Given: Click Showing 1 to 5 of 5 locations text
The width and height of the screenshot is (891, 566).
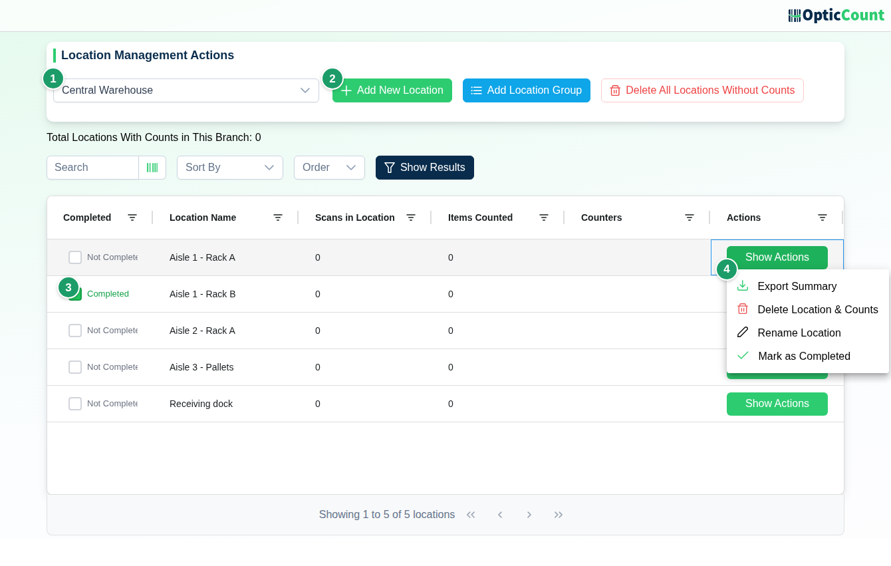Looking at the screenshot, I should tap(387, 515).
